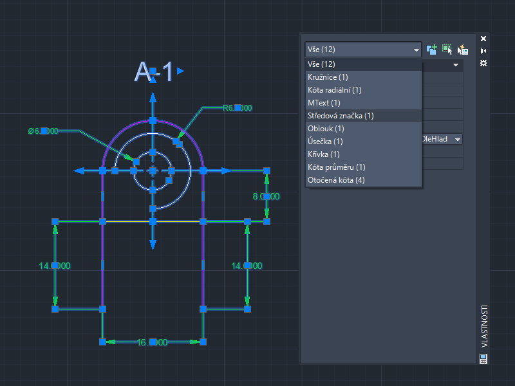The height and width of the screenshot is (386, 515).
Task: Open Properties palette settings gear icon
Action: point(483,62)
